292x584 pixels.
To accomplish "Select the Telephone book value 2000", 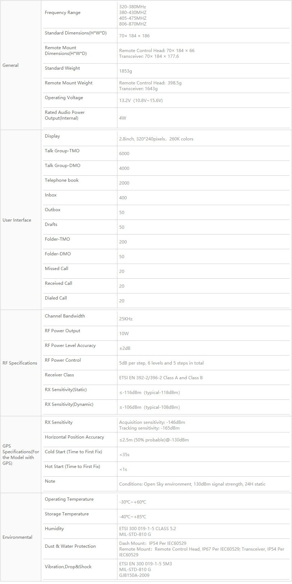I will (x=124, y=183).
